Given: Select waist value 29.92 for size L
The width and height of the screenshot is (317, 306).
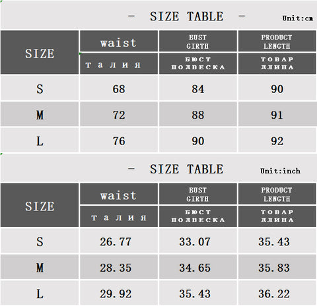Looking at the screenshot, I should (x=116, y=293).
